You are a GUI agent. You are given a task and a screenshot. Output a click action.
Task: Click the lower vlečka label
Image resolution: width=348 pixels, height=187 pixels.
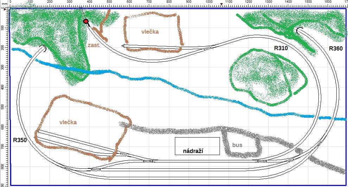(68, 122)
